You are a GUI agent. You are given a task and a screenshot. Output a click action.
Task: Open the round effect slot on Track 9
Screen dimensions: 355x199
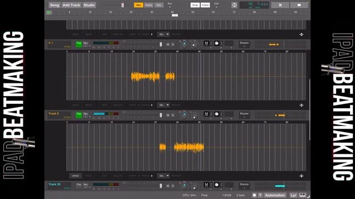(x=216, y=114)
